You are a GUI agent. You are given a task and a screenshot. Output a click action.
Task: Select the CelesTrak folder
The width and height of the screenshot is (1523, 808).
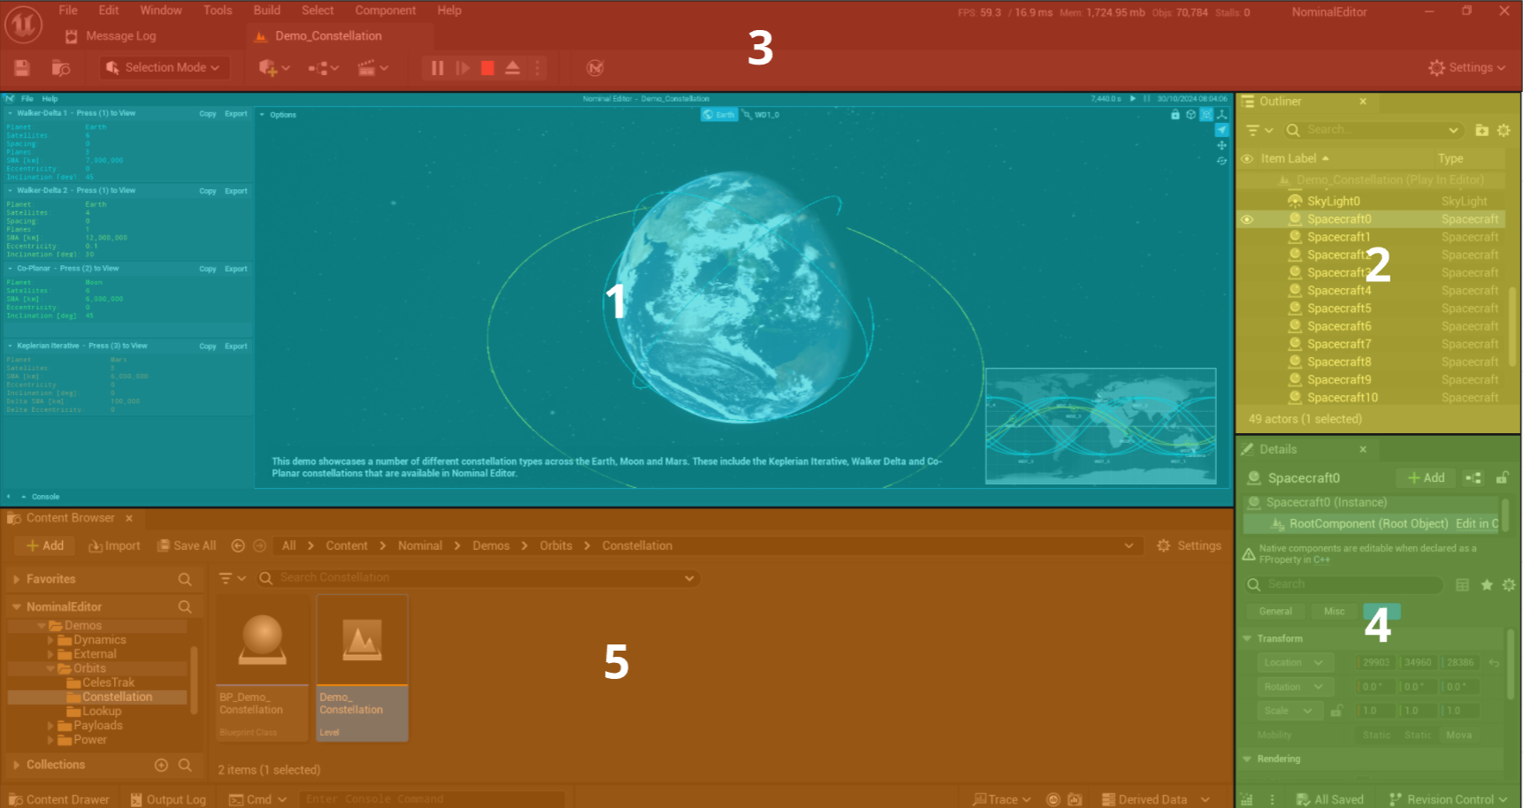pos(108,682)
